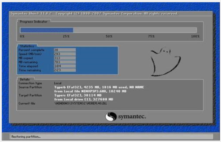Click the empty gray progress bar area
The width and height of the screenshot is (221, 142).
point(135,30)
